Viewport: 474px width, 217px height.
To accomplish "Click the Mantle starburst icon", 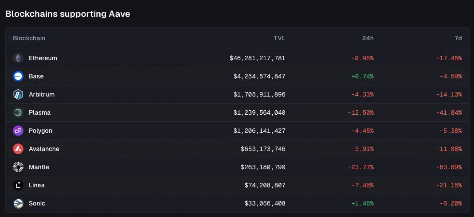I will point(18,167).
